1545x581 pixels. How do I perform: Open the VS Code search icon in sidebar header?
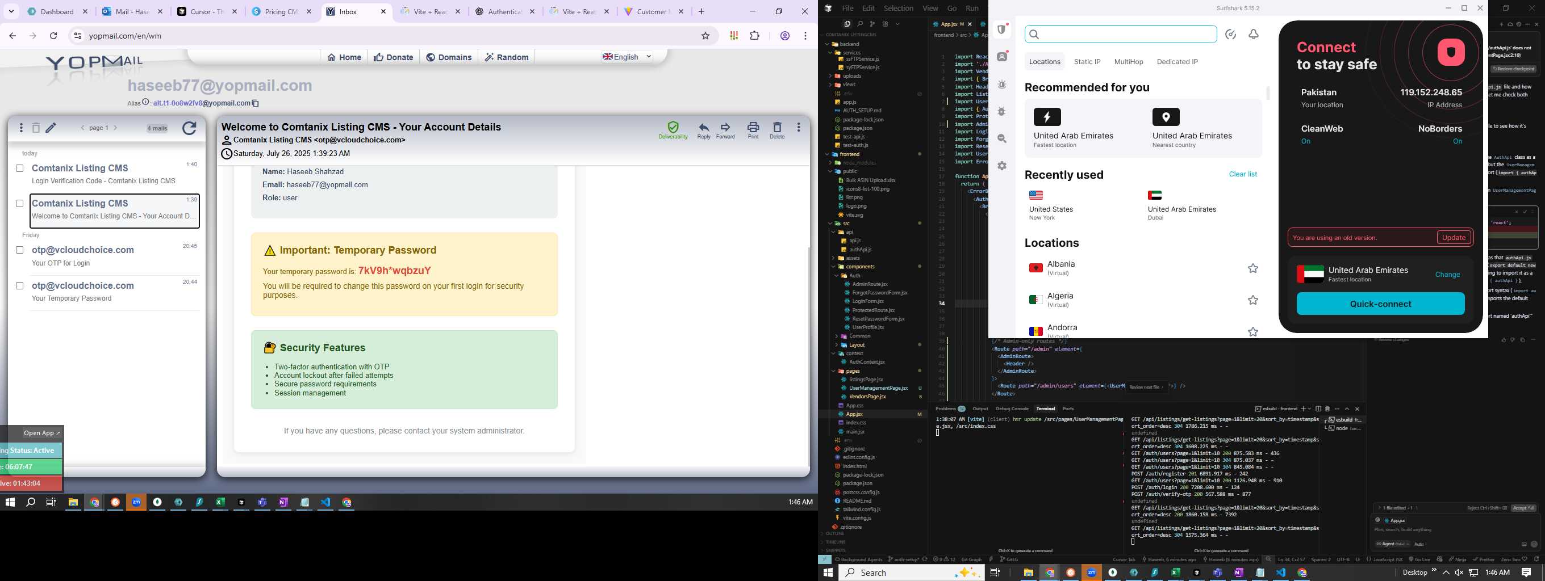pos(859,24)
